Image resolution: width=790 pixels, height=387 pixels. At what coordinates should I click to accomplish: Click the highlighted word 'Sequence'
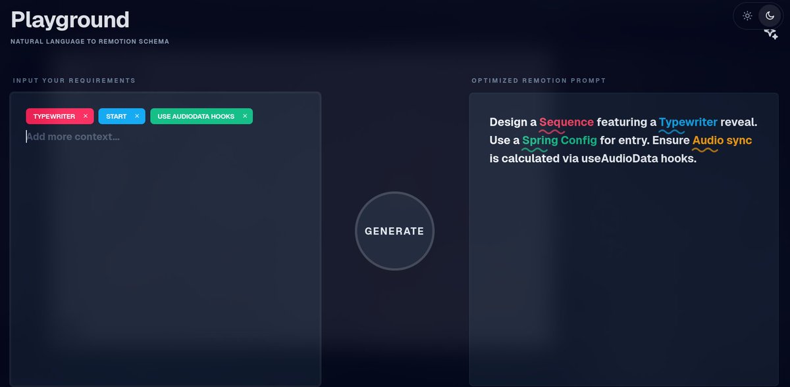click(566, 122)
